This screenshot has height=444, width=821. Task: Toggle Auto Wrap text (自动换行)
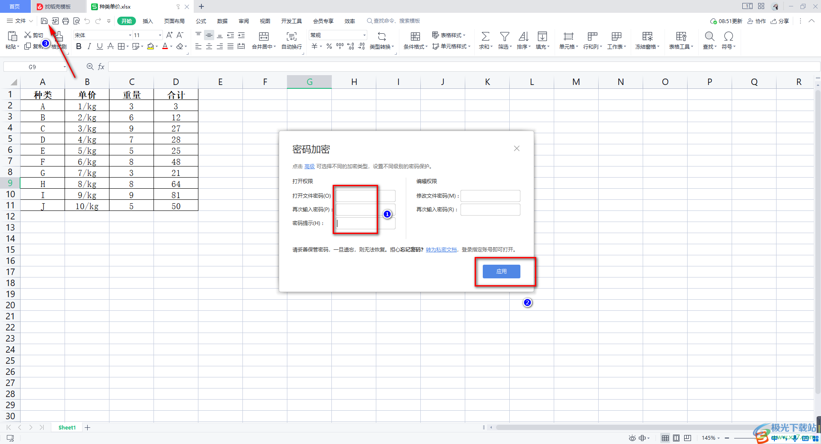tap(292, 41)
